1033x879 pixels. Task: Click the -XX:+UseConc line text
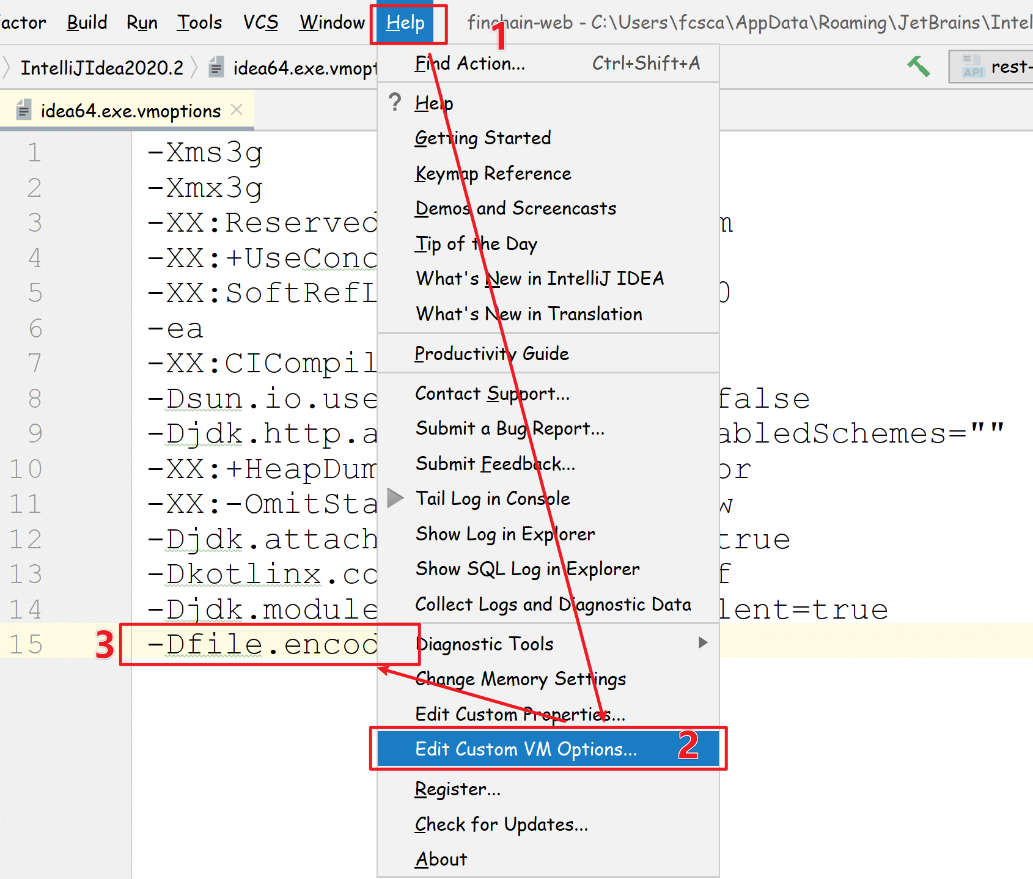262,258
